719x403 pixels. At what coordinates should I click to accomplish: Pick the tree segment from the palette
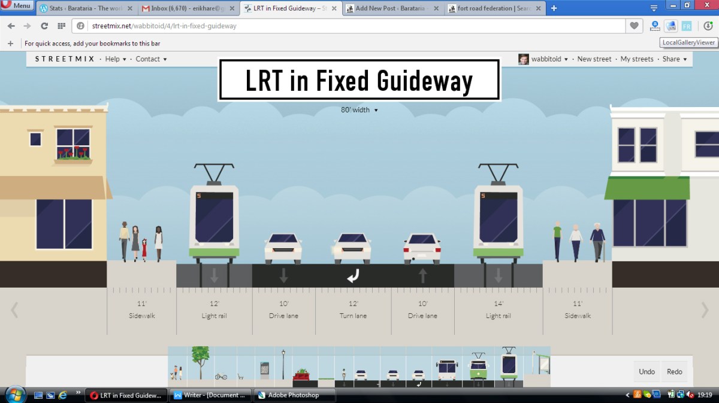pyautogui.click(x=201, y=364)
